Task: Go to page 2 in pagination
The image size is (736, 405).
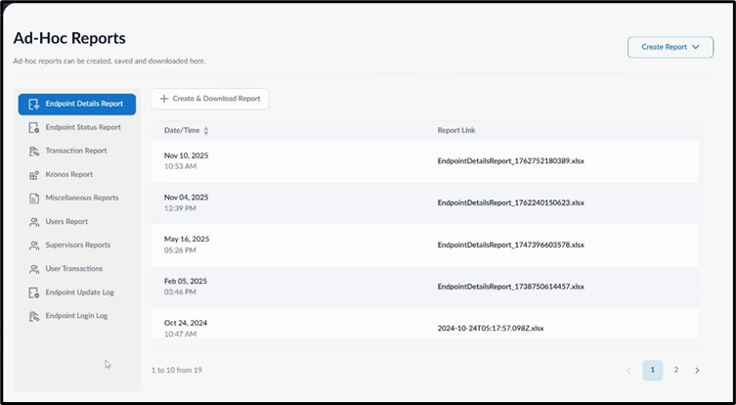Action: click(676, 370)
